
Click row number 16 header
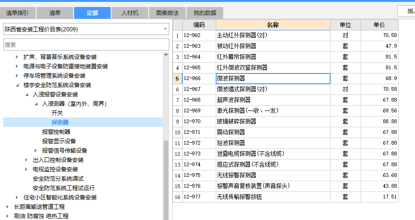coord(177,197)
